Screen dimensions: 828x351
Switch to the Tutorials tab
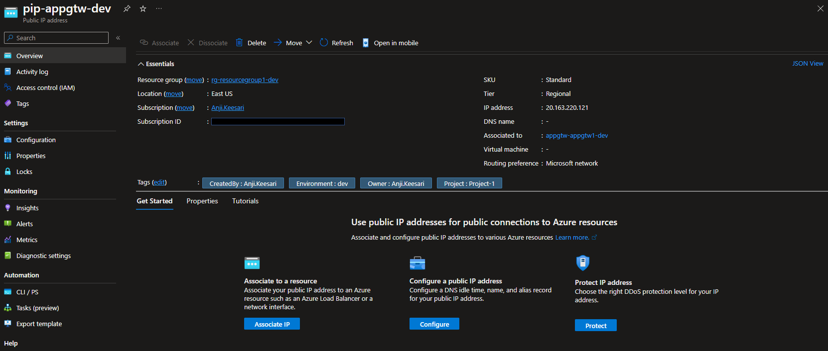(x=245, y=201)
